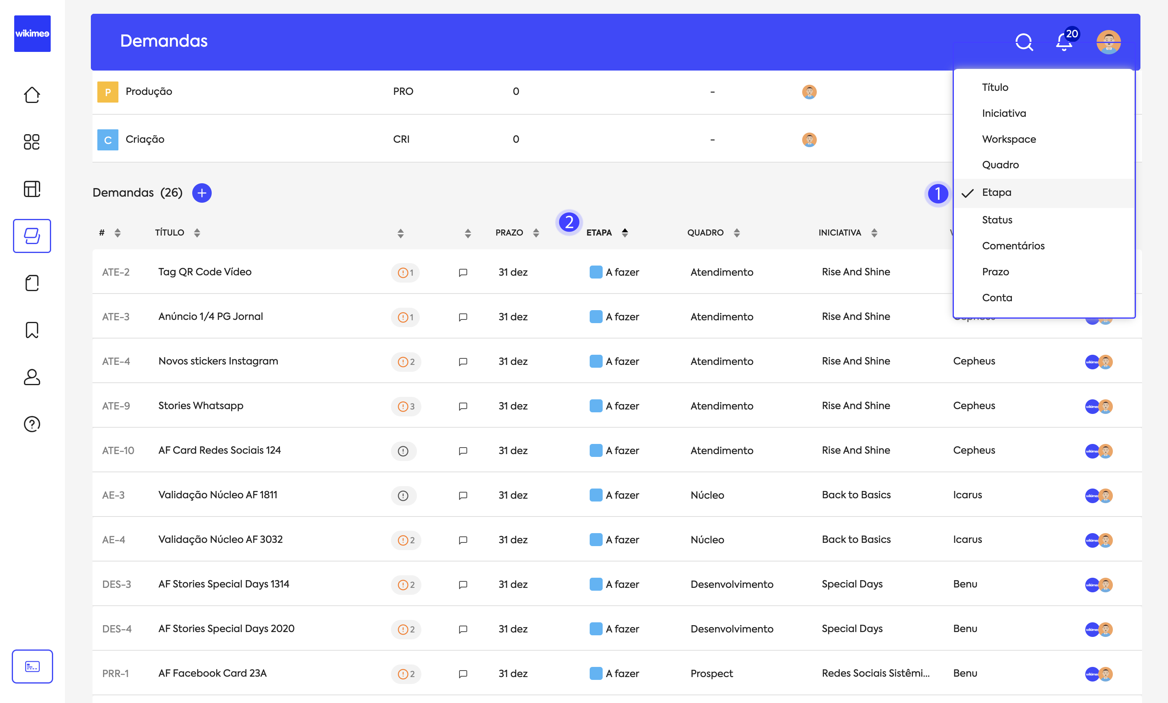Open the bookmark icon in sidebar
This screenshot has width=1168, height=703.
coord(32,330)
